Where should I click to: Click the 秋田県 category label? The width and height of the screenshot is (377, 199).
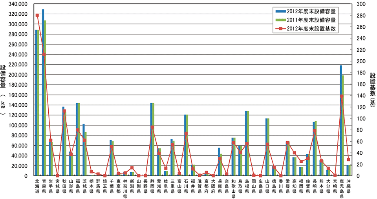coord(64,186)
